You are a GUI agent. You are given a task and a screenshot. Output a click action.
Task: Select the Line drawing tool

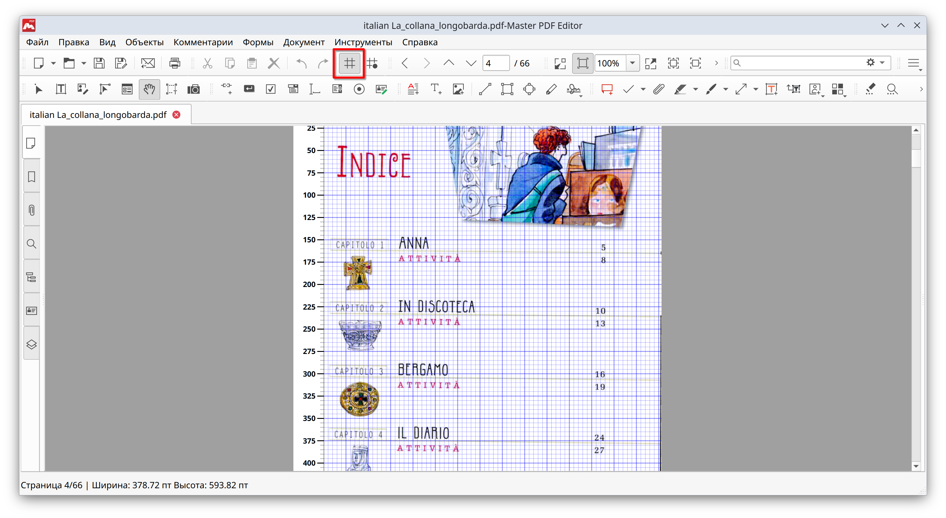(x=485, y=89)
